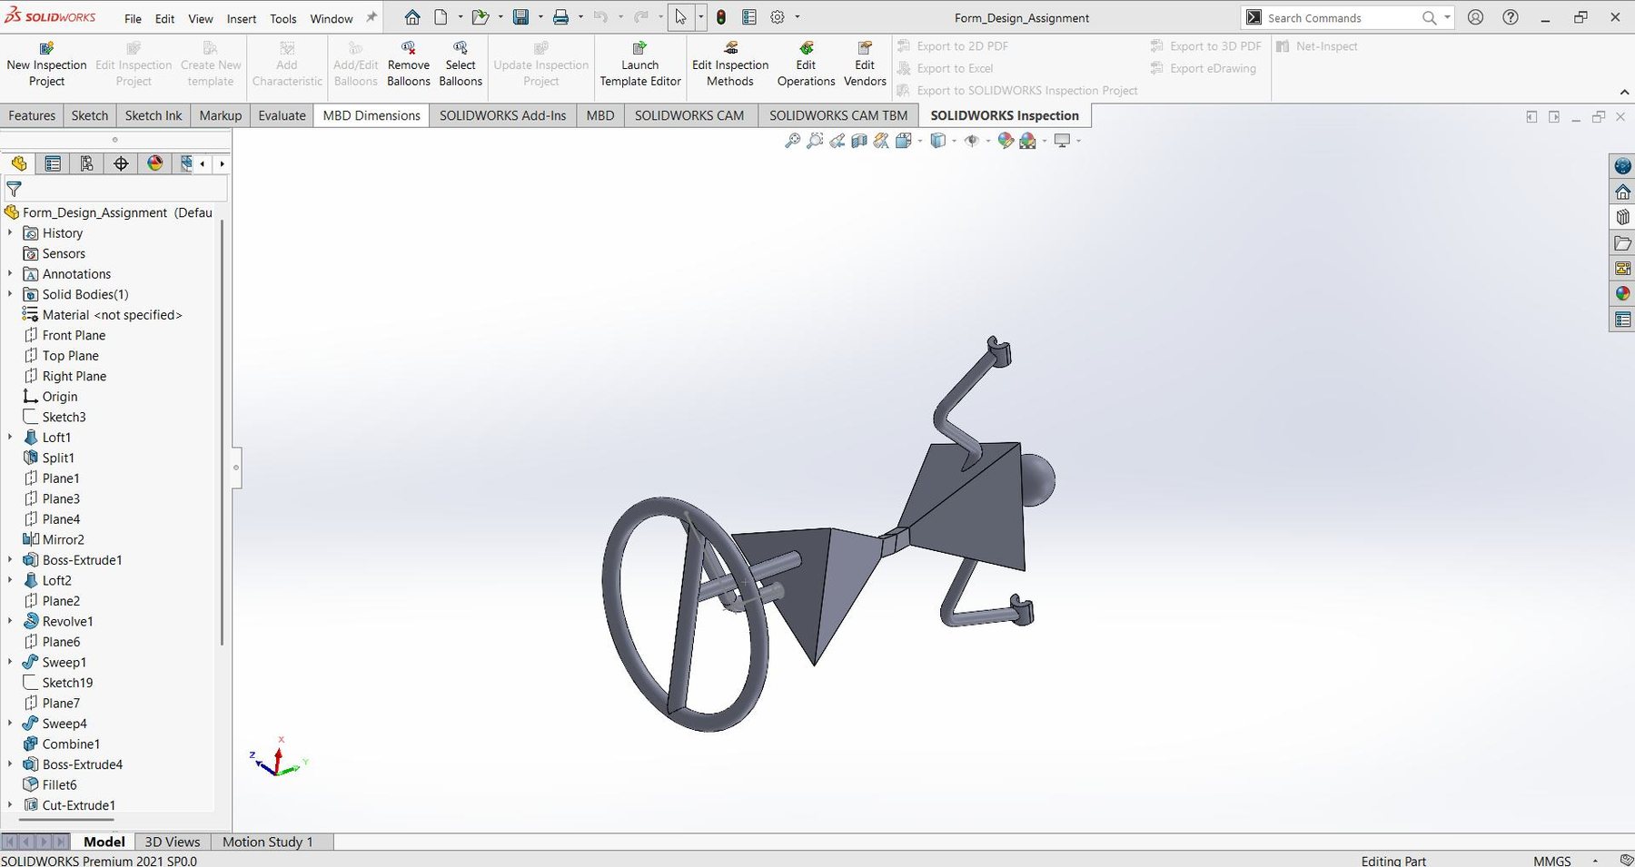
Task: Open Design Library task pane icon
Action: [x=1622, y=218]
